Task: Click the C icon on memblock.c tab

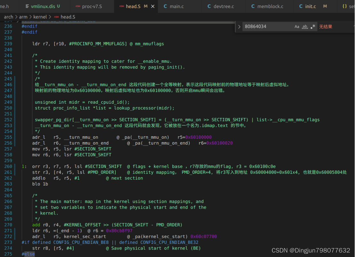Action: (252, 6)
